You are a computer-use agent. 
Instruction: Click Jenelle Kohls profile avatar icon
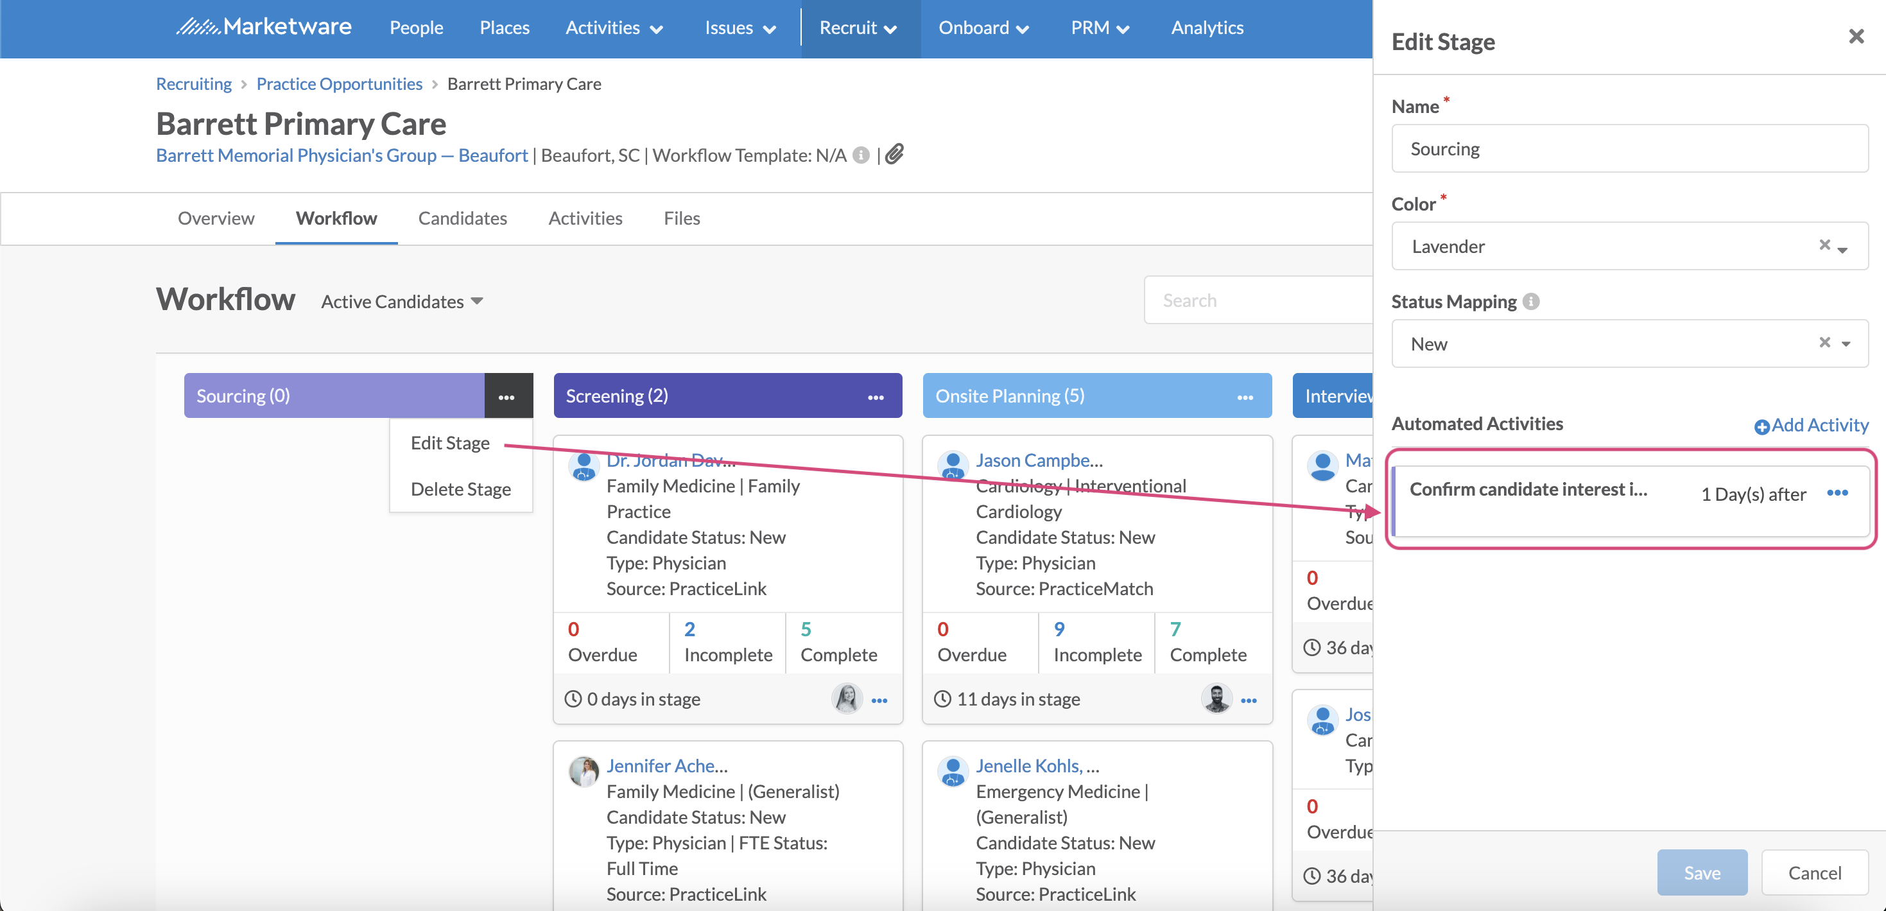point(953,771)
